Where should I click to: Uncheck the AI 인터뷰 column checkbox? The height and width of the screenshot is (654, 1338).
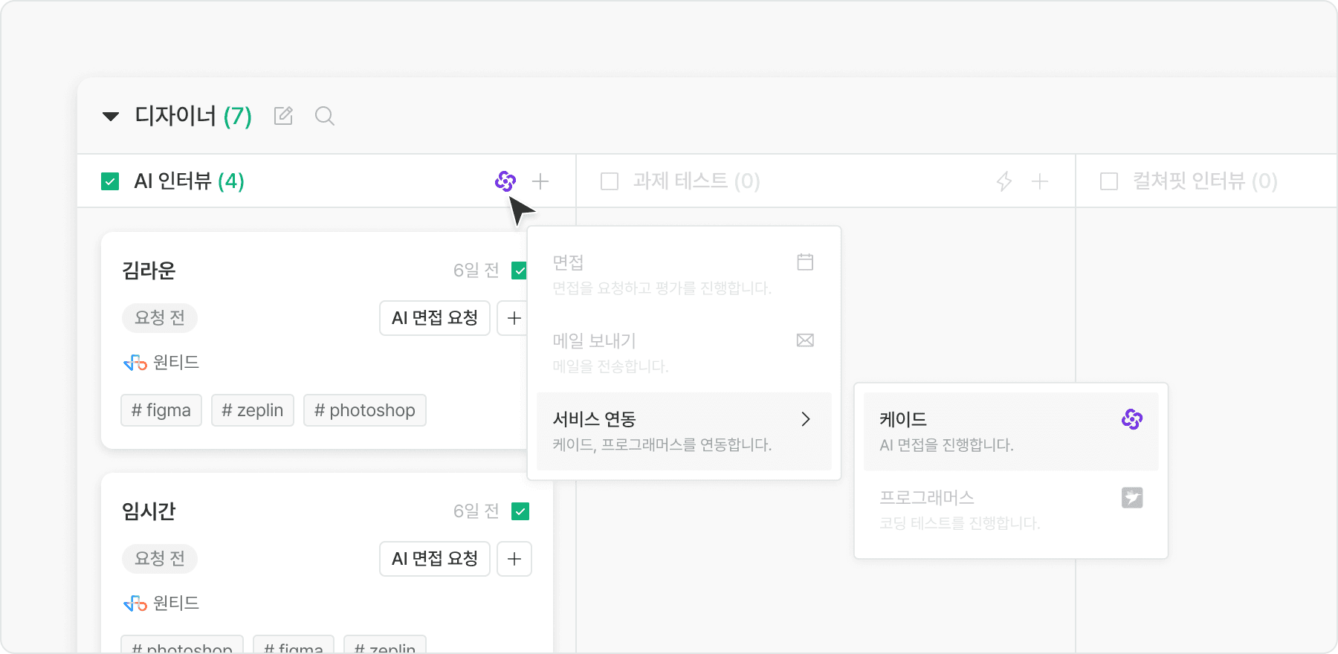point(110,181)
